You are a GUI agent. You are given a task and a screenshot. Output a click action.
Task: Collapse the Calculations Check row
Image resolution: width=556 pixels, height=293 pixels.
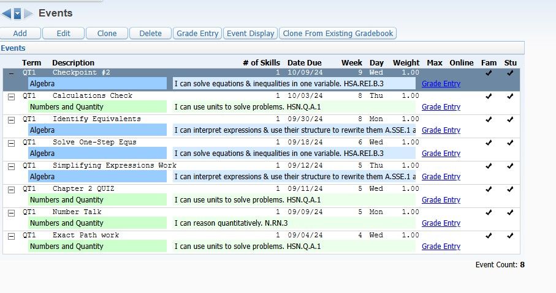coord(11,97)
